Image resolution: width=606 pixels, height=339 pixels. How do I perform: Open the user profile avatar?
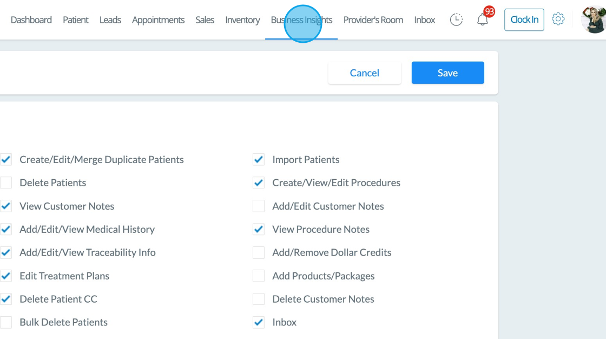[x=594, y=19]
